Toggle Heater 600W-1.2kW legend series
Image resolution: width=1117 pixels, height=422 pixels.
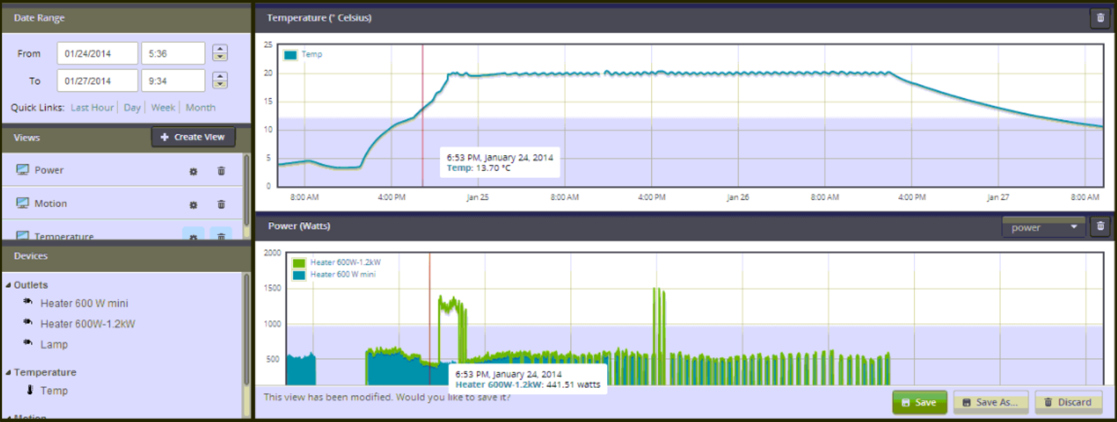[337, 263]
